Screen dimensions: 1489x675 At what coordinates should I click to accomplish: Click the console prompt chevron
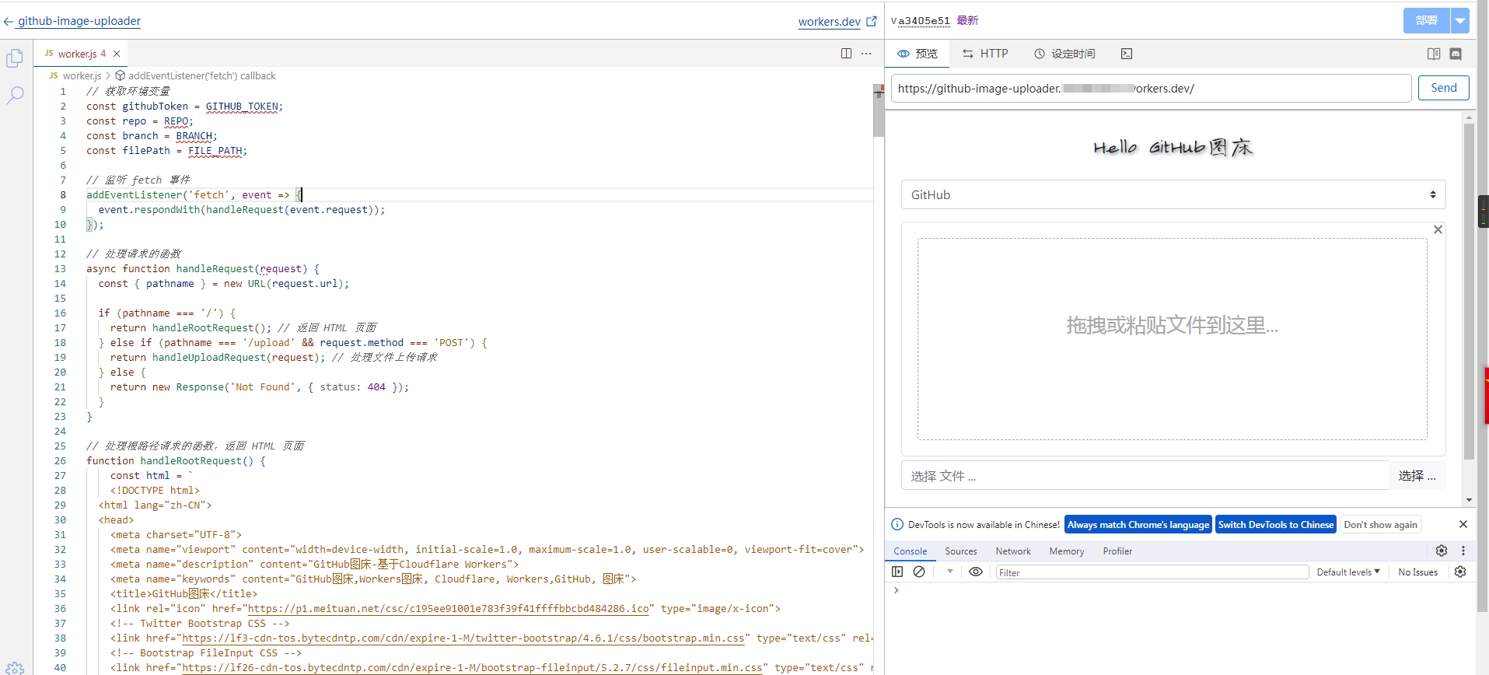pyautogui.click(x=896, y=590)
